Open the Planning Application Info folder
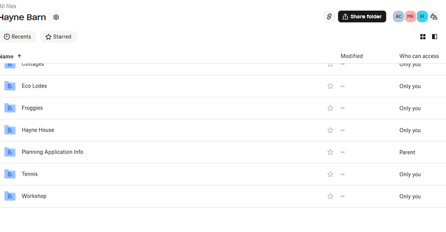This screenshot has height=232, width=446. point(52,152)
